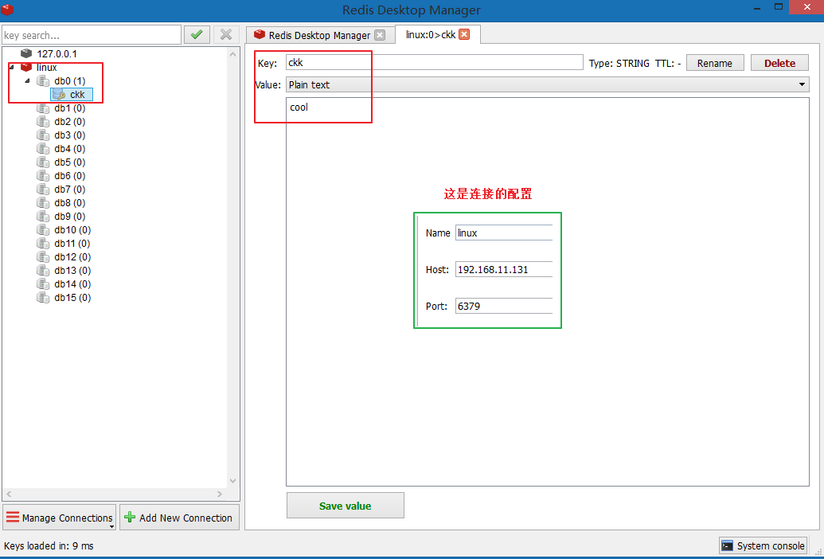Collapse the linux connection tree node
The height and width of the screenshot is (559, 824).
tap(11, 67)
